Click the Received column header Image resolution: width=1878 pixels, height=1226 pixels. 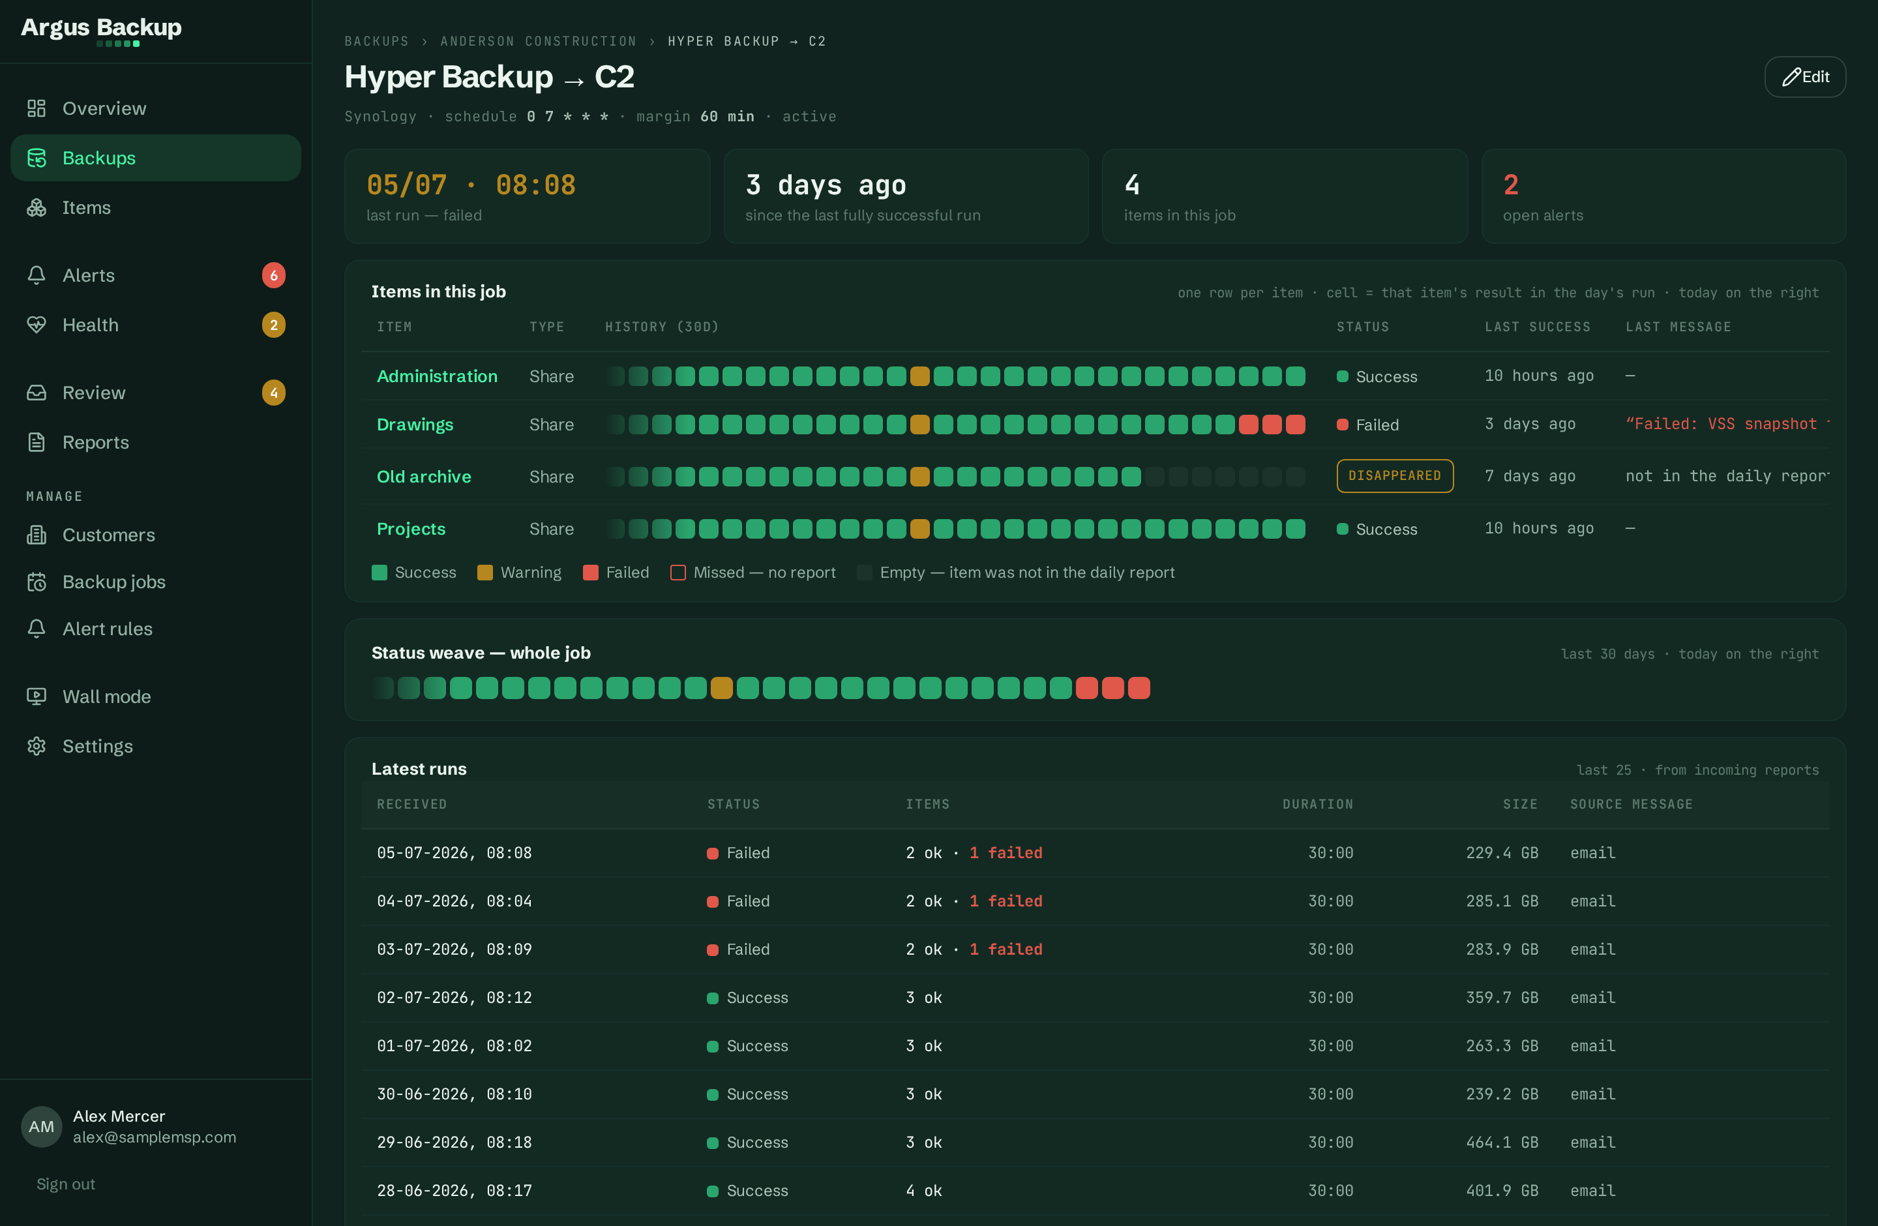[x=412, y=804]
